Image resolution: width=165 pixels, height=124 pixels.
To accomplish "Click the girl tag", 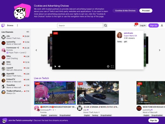I will (x=125, y=42).
